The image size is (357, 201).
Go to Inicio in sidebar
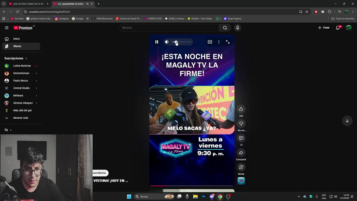[21, 39]
